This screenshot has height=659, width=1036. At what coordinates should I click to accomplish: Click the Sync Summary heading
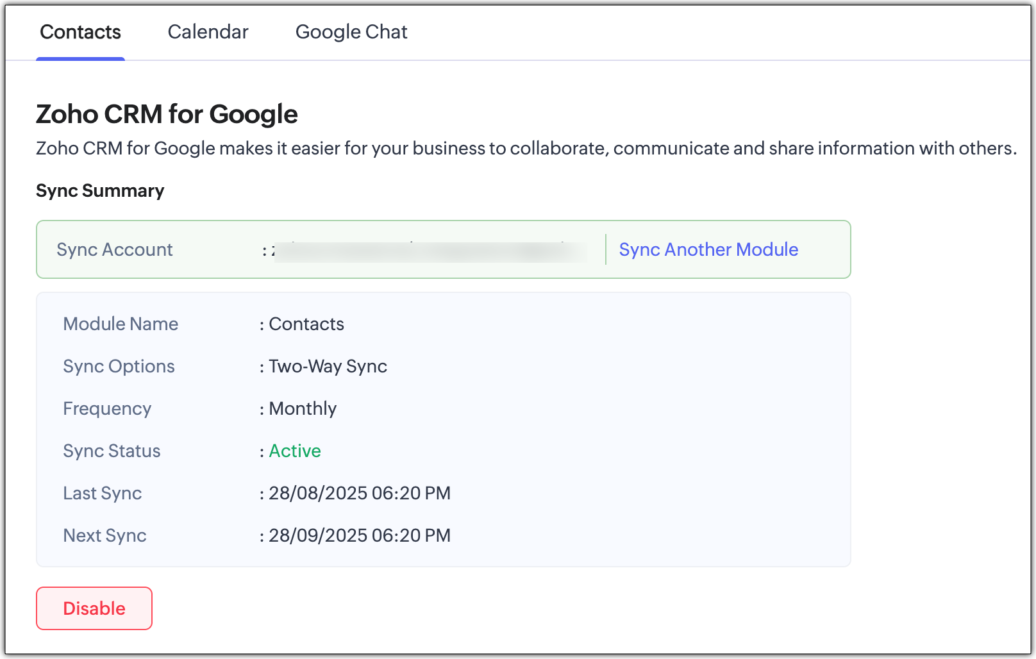(100, 190)
